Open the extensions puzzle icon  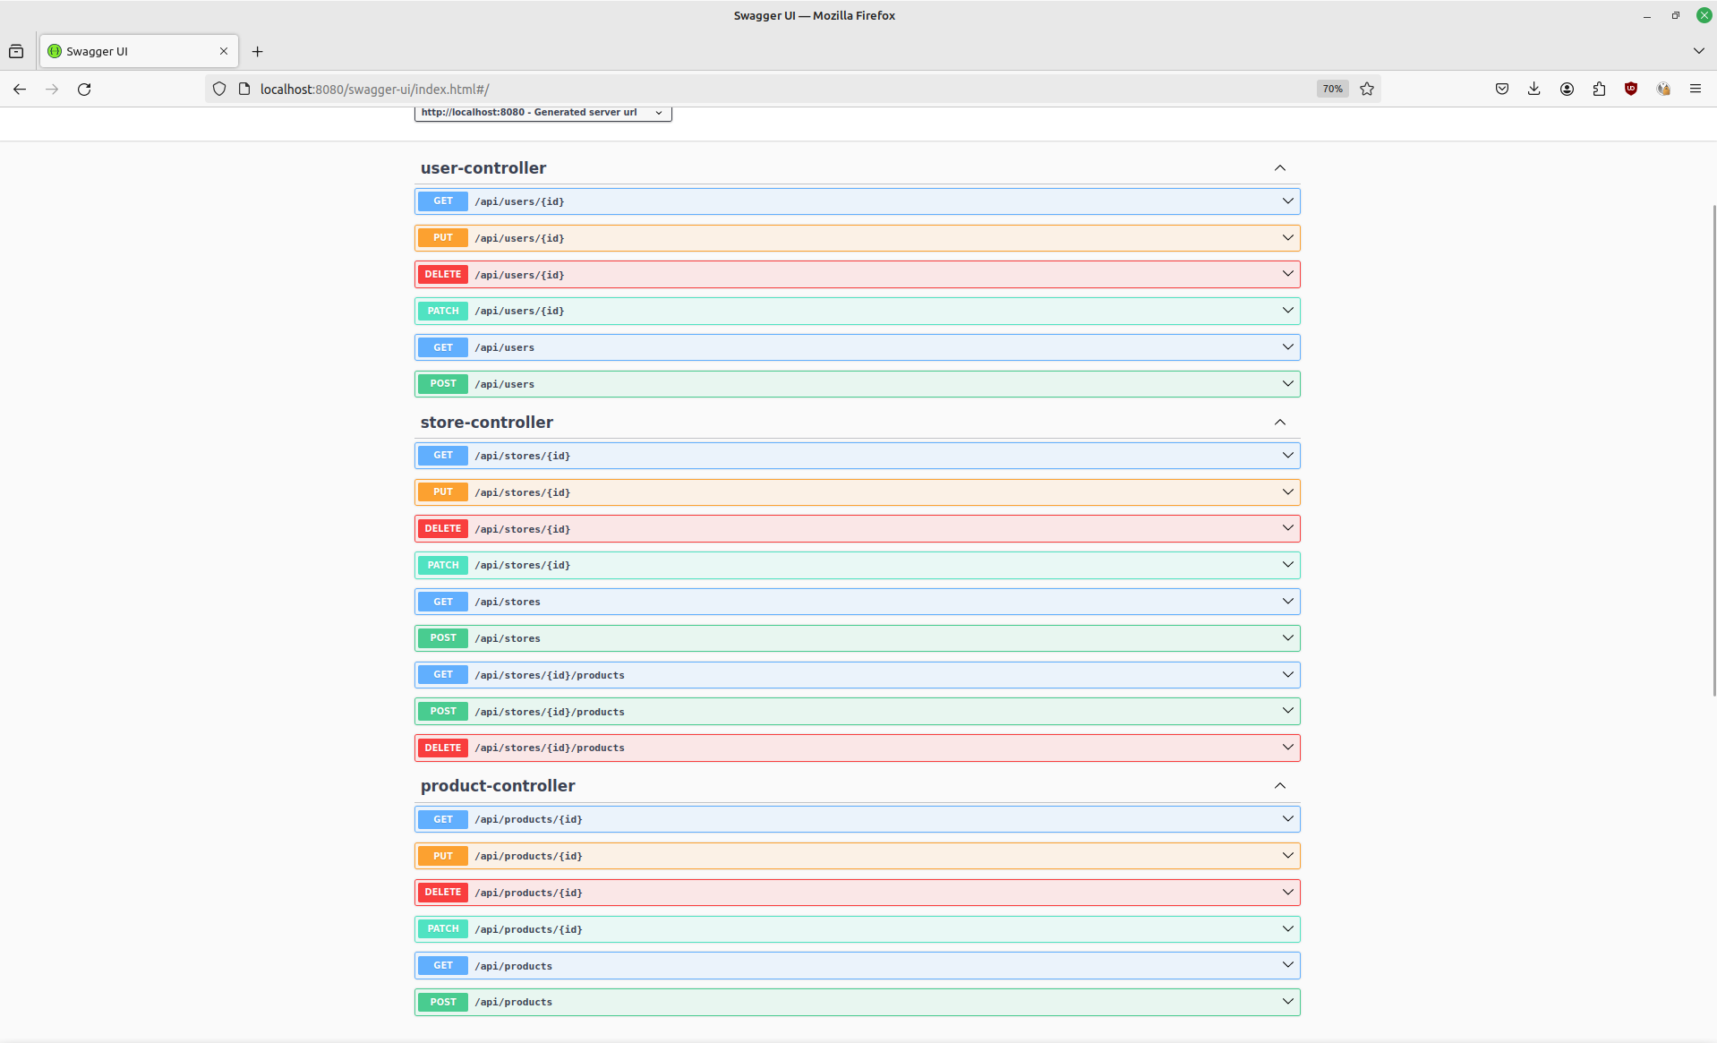pos(1599,89)
